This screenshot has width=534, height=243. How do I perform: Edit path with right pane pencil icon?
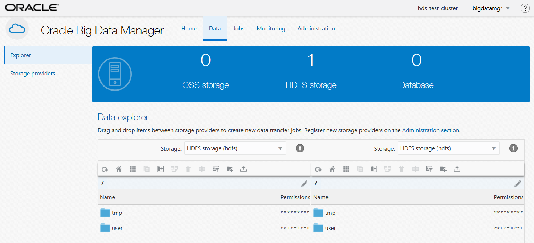(518, 184)
